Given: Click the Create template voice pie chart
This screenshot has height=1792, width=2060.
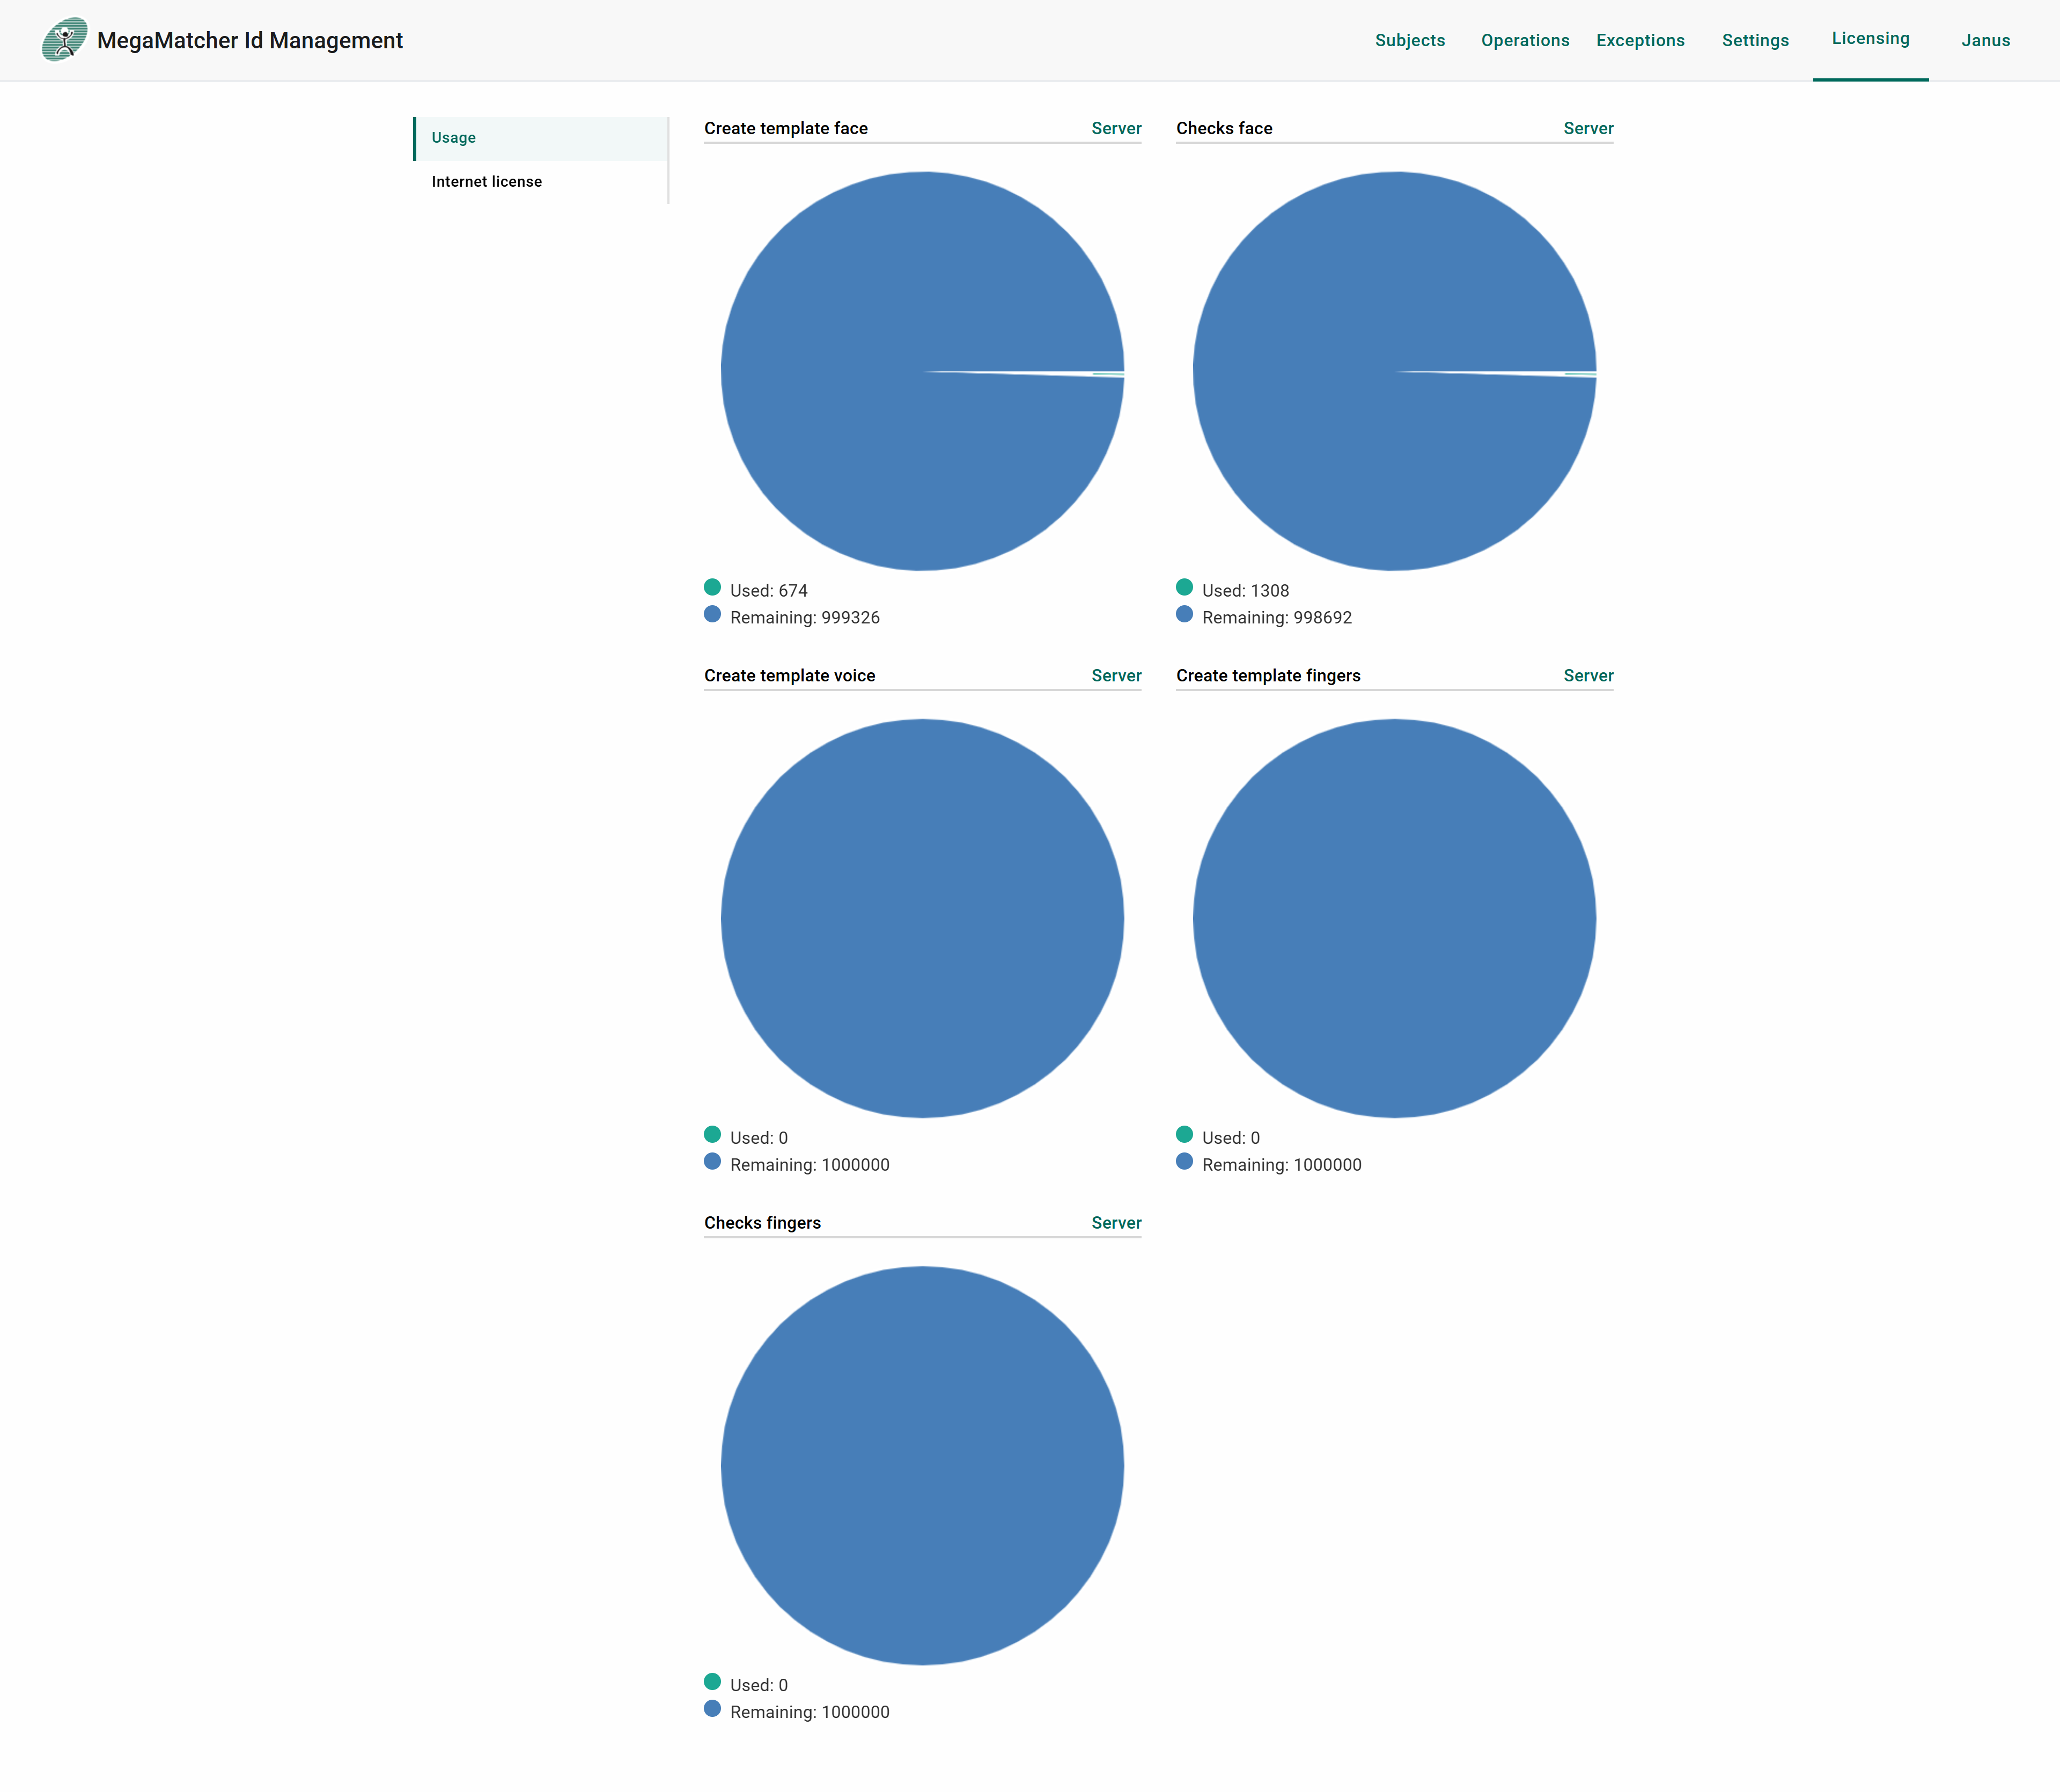Looking at the screenshot, I should (922, 918).
